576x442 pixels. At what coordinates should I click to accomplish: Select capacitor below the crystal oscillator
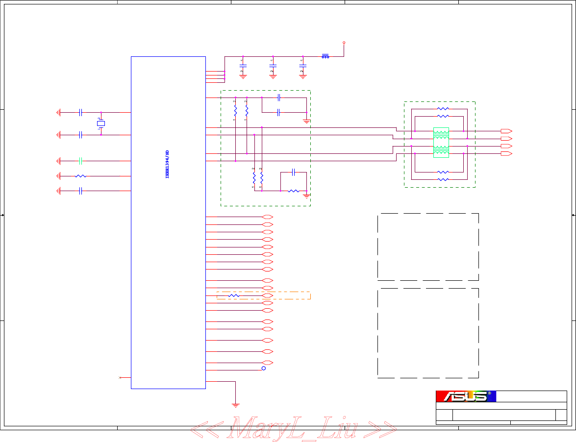pos(80,135)
